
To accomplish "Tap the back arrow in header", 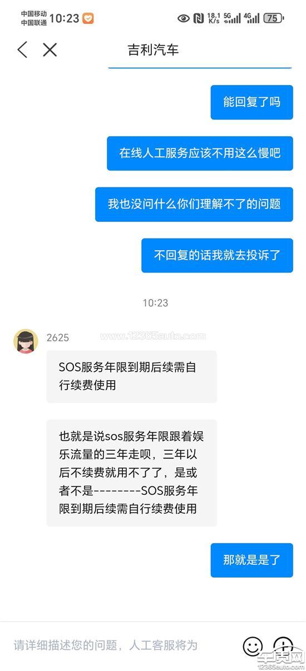I will click(x=22, y=50).
